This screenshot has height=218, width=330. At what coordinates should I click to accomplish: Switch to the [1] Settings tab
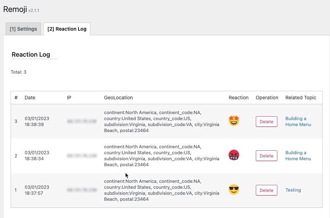[x=23, y=29]
